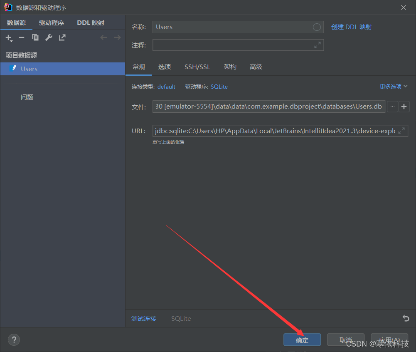Click the 重写上面的设置 hint text
Screen dimensions: 416x352
pos(168,142)
